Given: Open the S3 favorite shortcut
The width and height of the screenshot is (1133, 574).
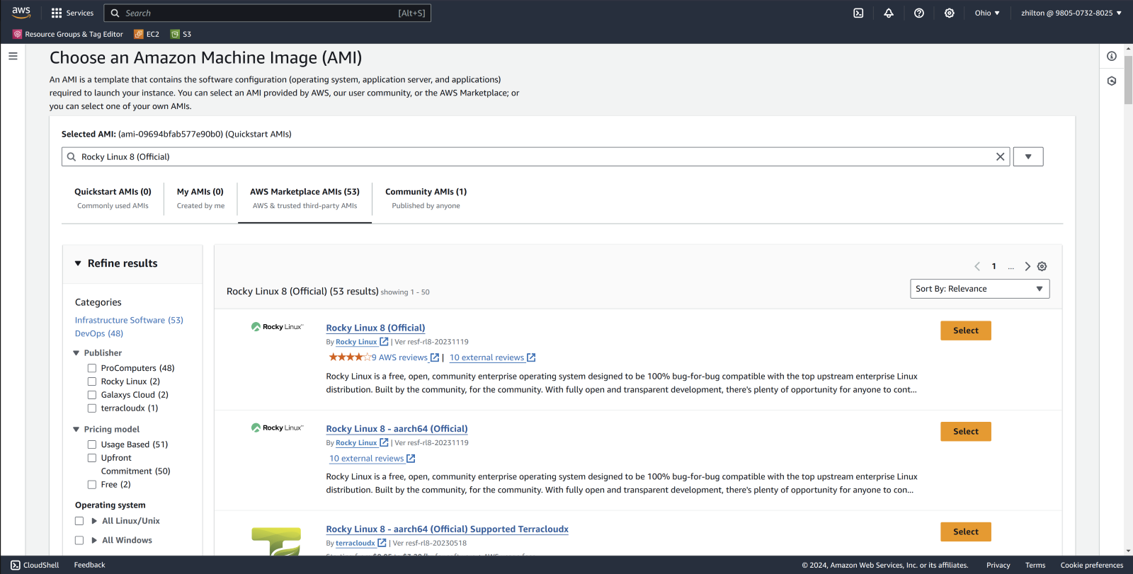Looking at the screenshot, I should 181,34.
